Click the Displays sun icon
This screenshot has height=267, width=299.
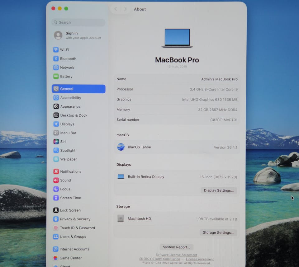tap(56, 124)
